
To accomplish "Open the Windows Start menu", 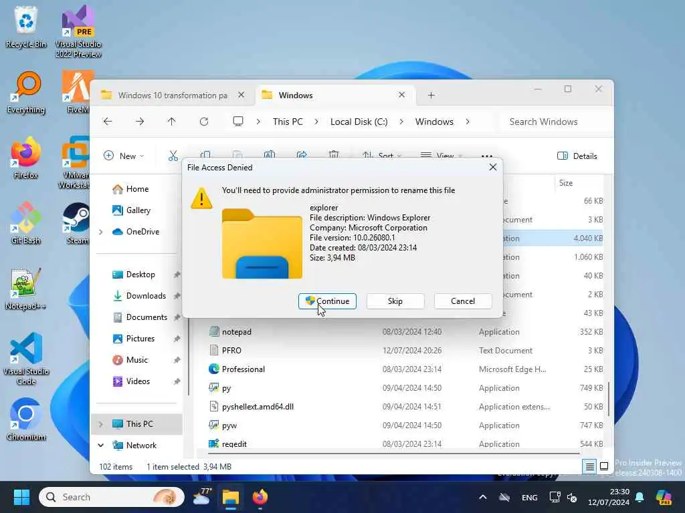I will tap(21, 497).
